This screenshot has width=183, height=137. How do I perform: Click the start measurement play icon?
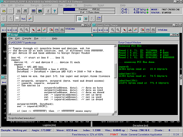coord(79,19)
